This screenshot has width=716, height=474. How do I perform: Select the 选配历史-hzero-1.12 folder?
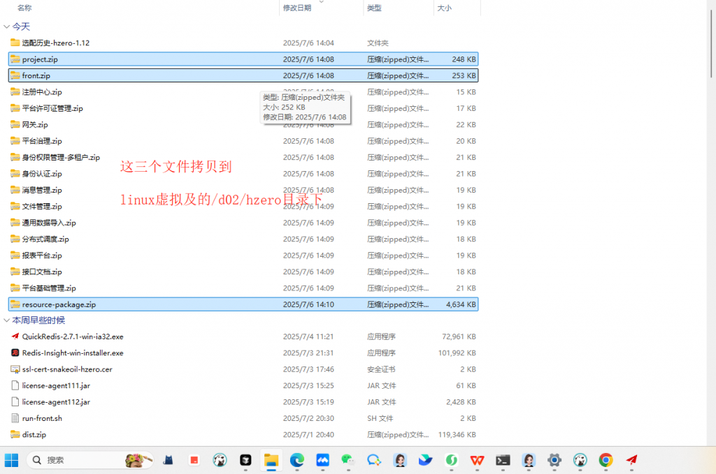pos(55,43)
